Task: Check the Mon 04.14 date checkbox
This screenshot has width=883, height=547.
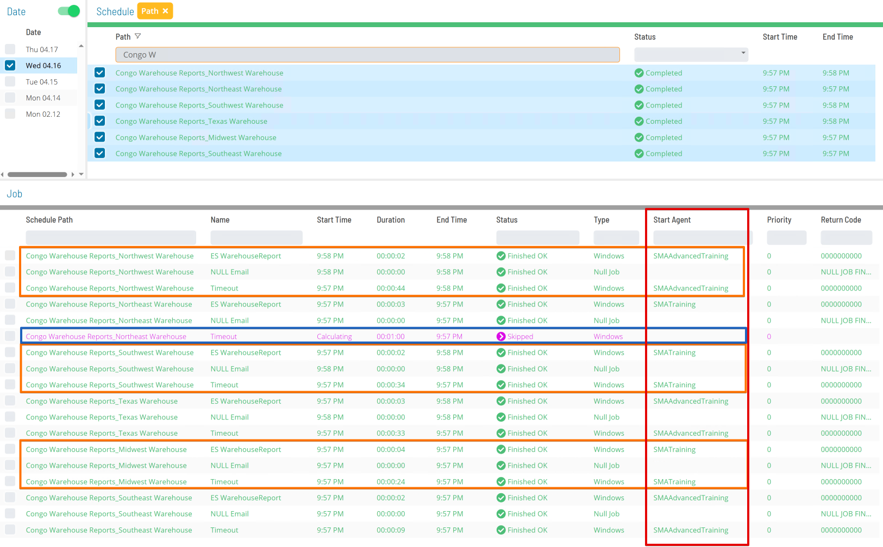Action: [10, 98]
